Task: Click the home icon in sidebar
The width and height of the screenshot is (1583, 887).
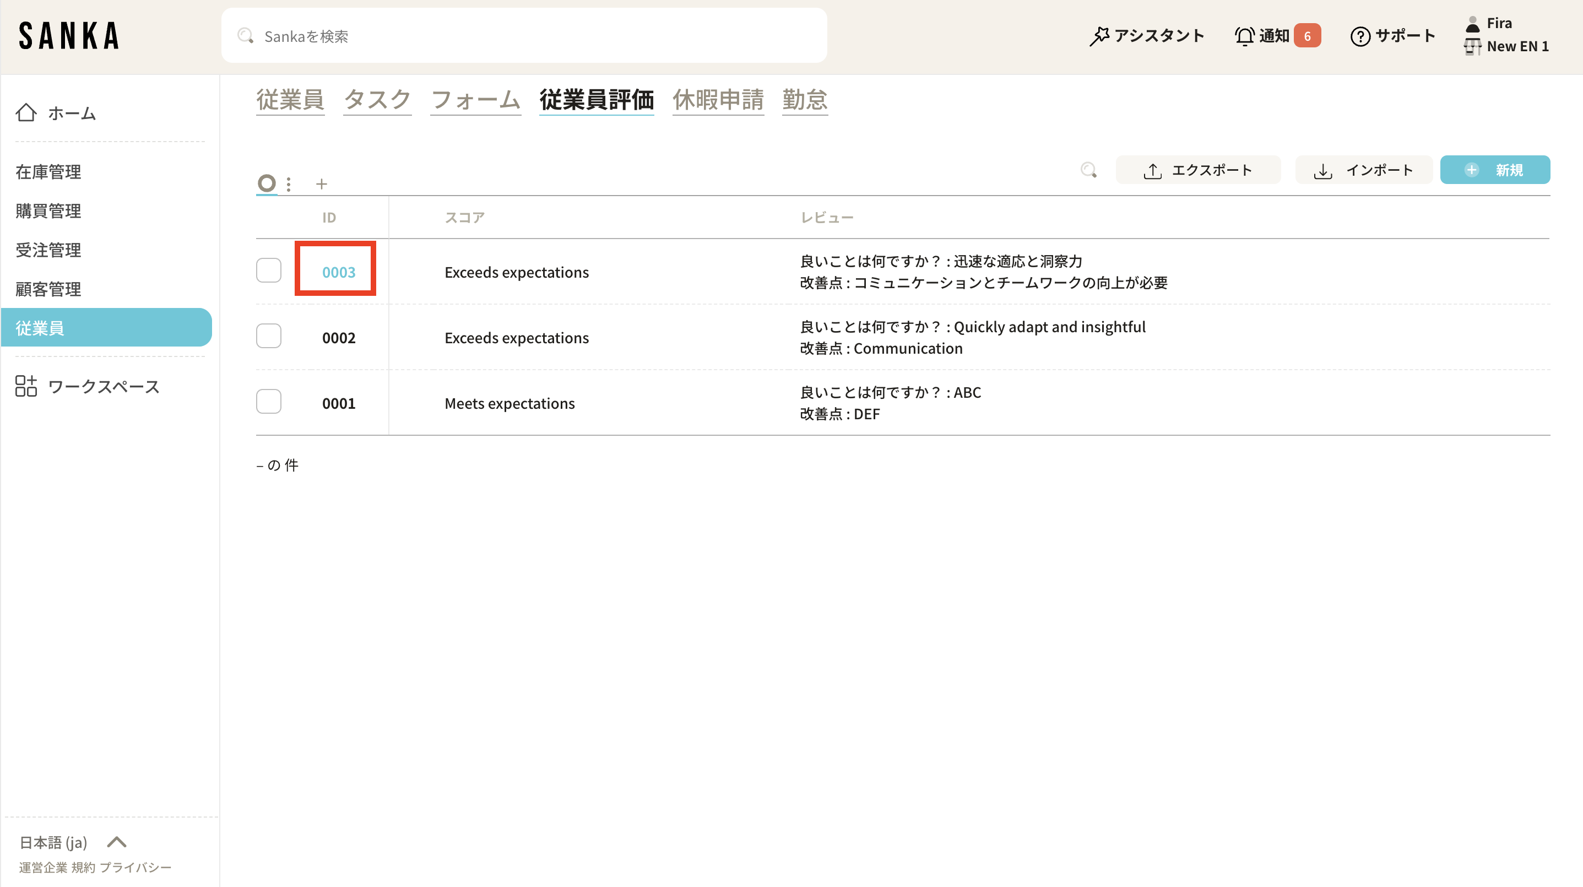Action: click(26, 112)
